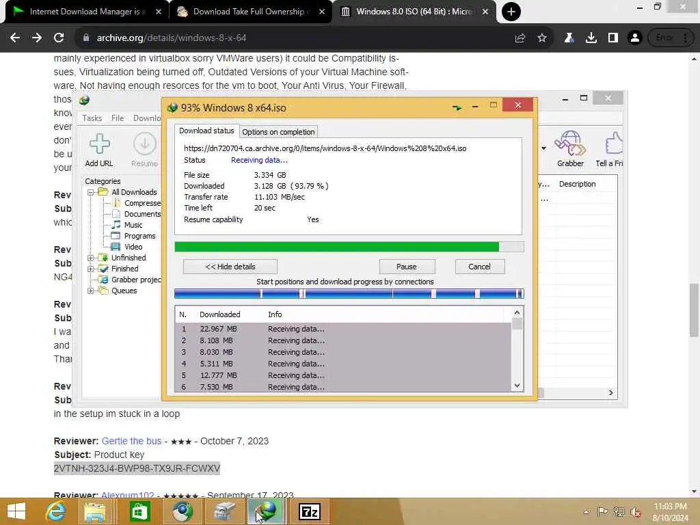Bookmark this page with the star icon
This screenshot has height=525, width=700.
coord(541,38)
